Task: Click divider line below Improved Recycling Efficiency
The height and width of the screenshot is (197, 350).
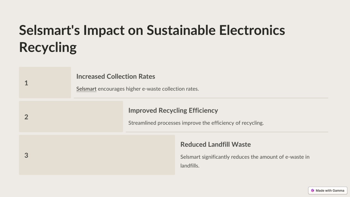Action: [x=227, y=132]
